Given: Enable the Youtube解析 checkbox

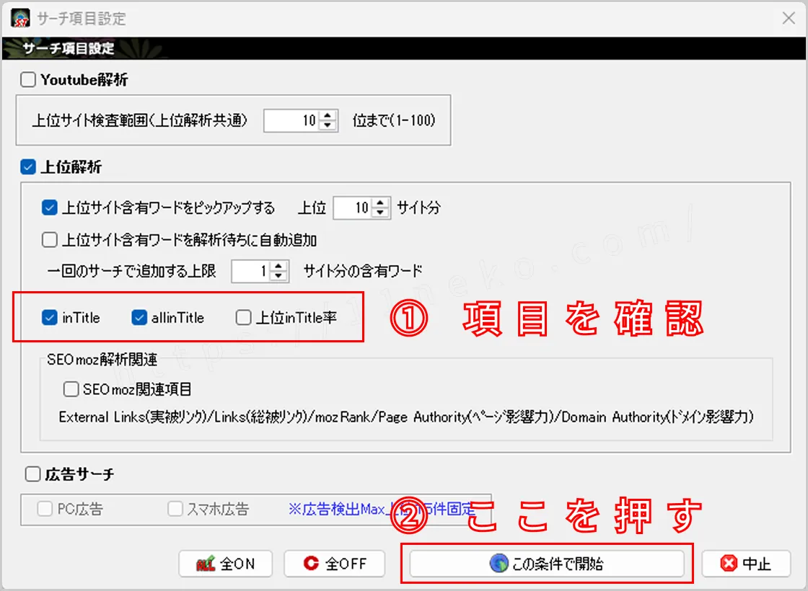Looking at the screenshot, I should pyautogui.click(x=27, y=80).
